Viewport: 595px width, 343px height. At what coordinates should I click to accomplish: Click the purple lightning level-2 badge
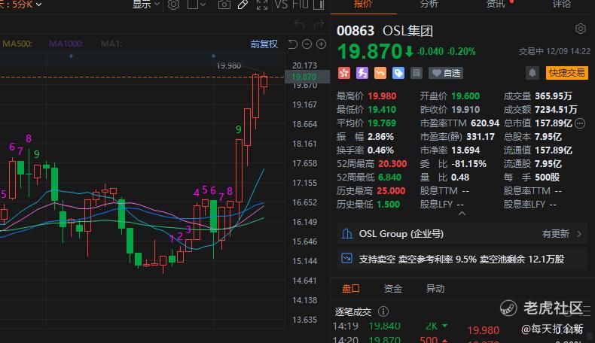[x=362, y=73]
